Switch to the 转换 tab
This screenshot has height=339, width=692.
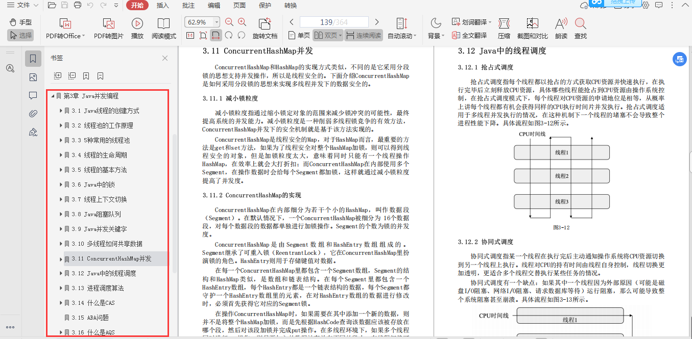(x=291, y=5)
